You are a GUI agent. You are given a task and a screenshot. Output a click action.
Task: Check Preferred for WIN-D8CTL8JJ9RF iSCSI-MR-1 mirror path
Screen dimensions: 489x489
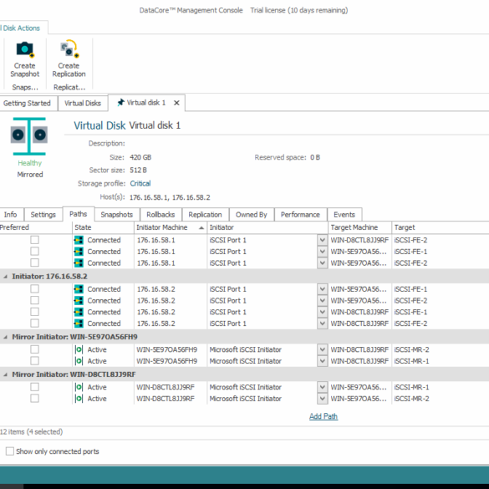click(x=34, y=387)
